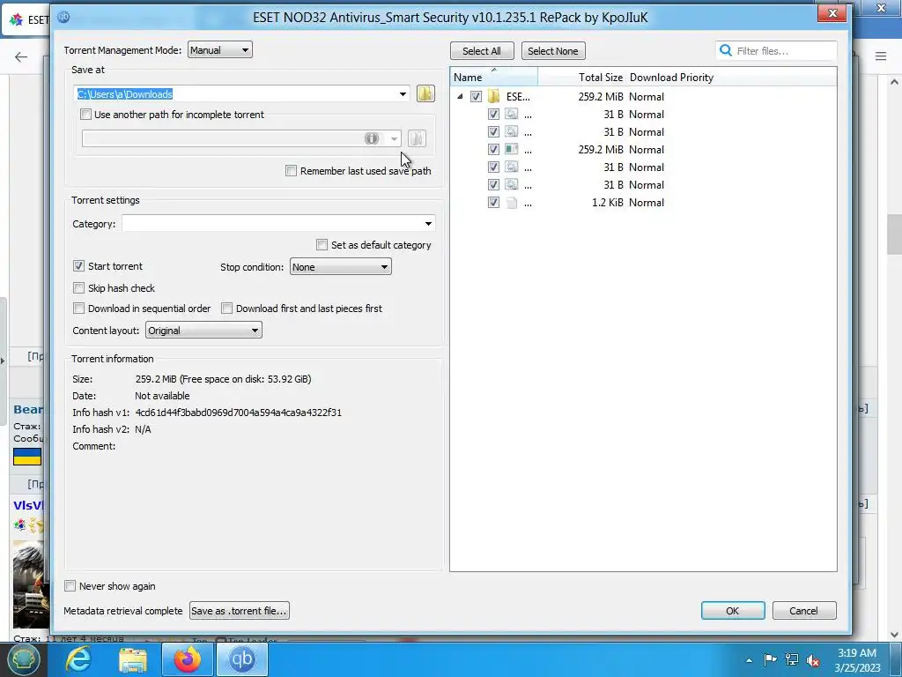Show hidden tray icons arrow
Viewport: 902px width, 677px height.
pyautogui.click(x=749, y=660)
